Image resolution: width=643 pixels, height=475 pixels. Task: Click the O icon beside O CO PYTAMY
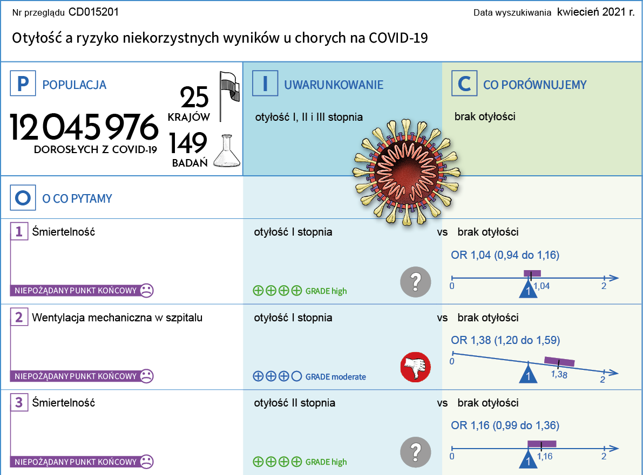(x=23, y=198)
